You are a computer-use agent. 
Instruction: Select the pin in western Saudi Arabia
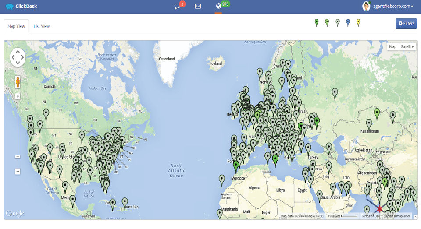(320, 195)
